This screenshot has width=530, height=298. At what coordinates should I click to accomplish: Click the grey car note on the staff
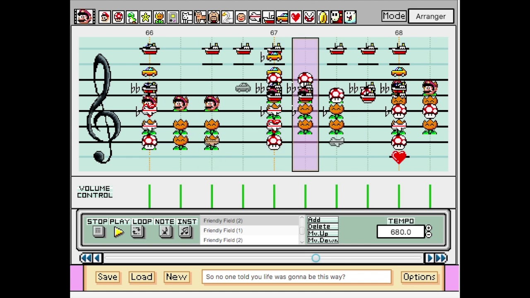click(x=243, y=88)
